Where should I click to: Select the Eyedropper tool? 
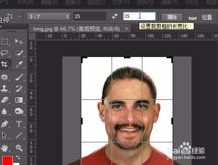point(19,64)
